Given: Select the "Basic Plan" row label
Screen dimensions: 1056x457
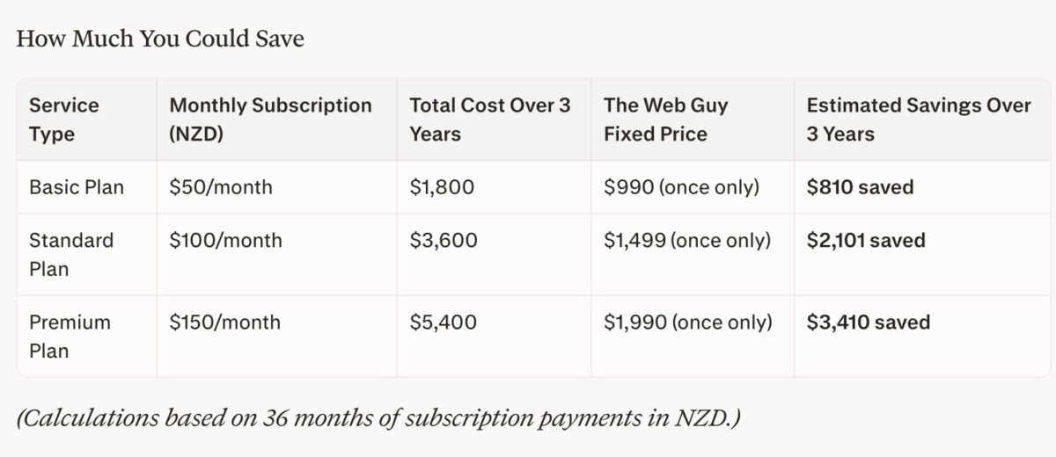Looking at the screenshot, I should coord(77,187).
